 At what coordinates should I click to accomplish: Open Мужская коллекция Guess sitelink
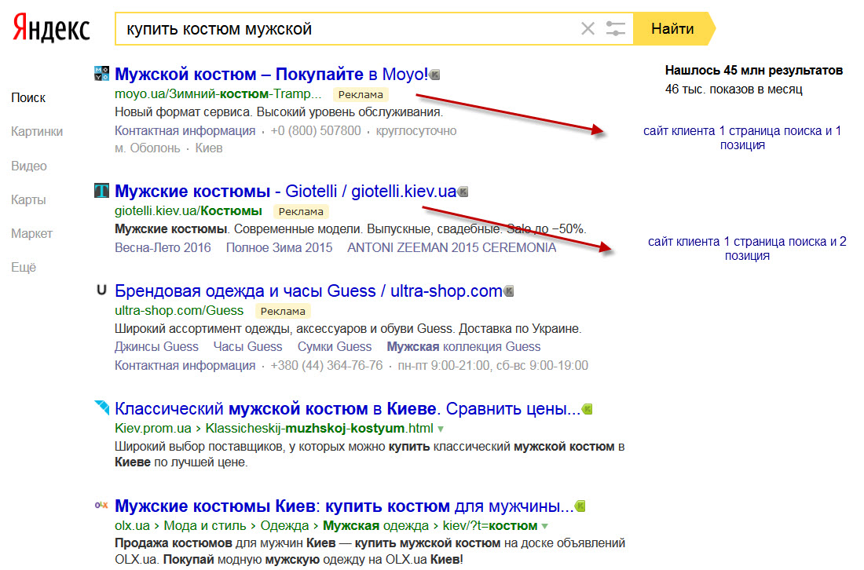point(463,347)
